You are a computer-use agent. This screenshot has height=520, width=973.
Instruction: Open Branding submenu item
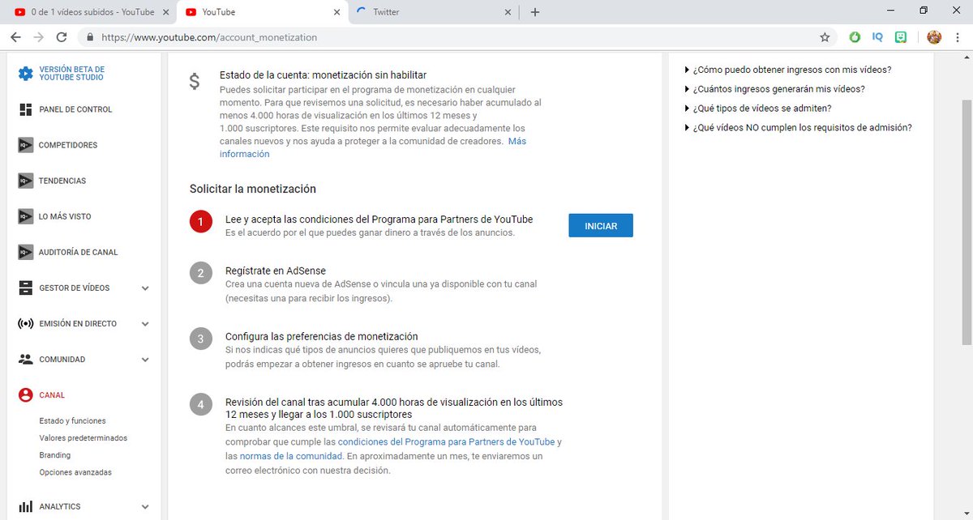tap(54, 455)
